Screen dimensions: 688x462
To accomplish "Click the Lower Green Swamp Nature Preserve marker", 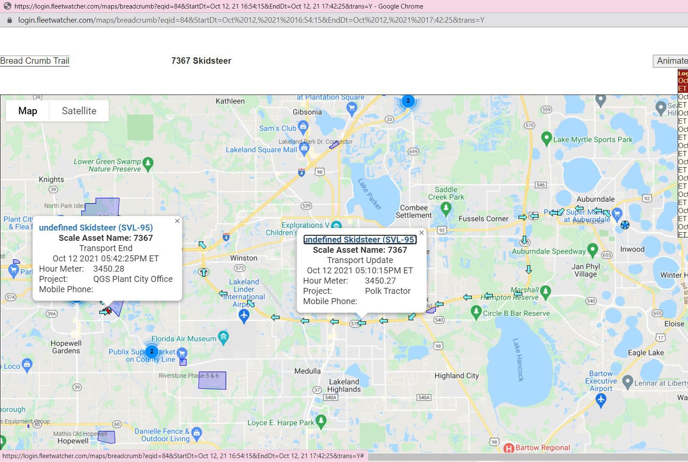I will click(148, 163).
